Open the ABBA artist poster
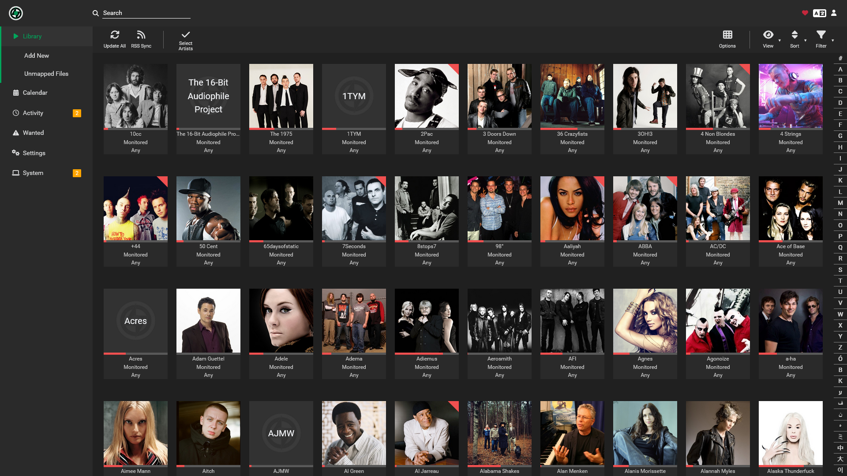This screenshot has width=847, height=476. pos(645,208)
